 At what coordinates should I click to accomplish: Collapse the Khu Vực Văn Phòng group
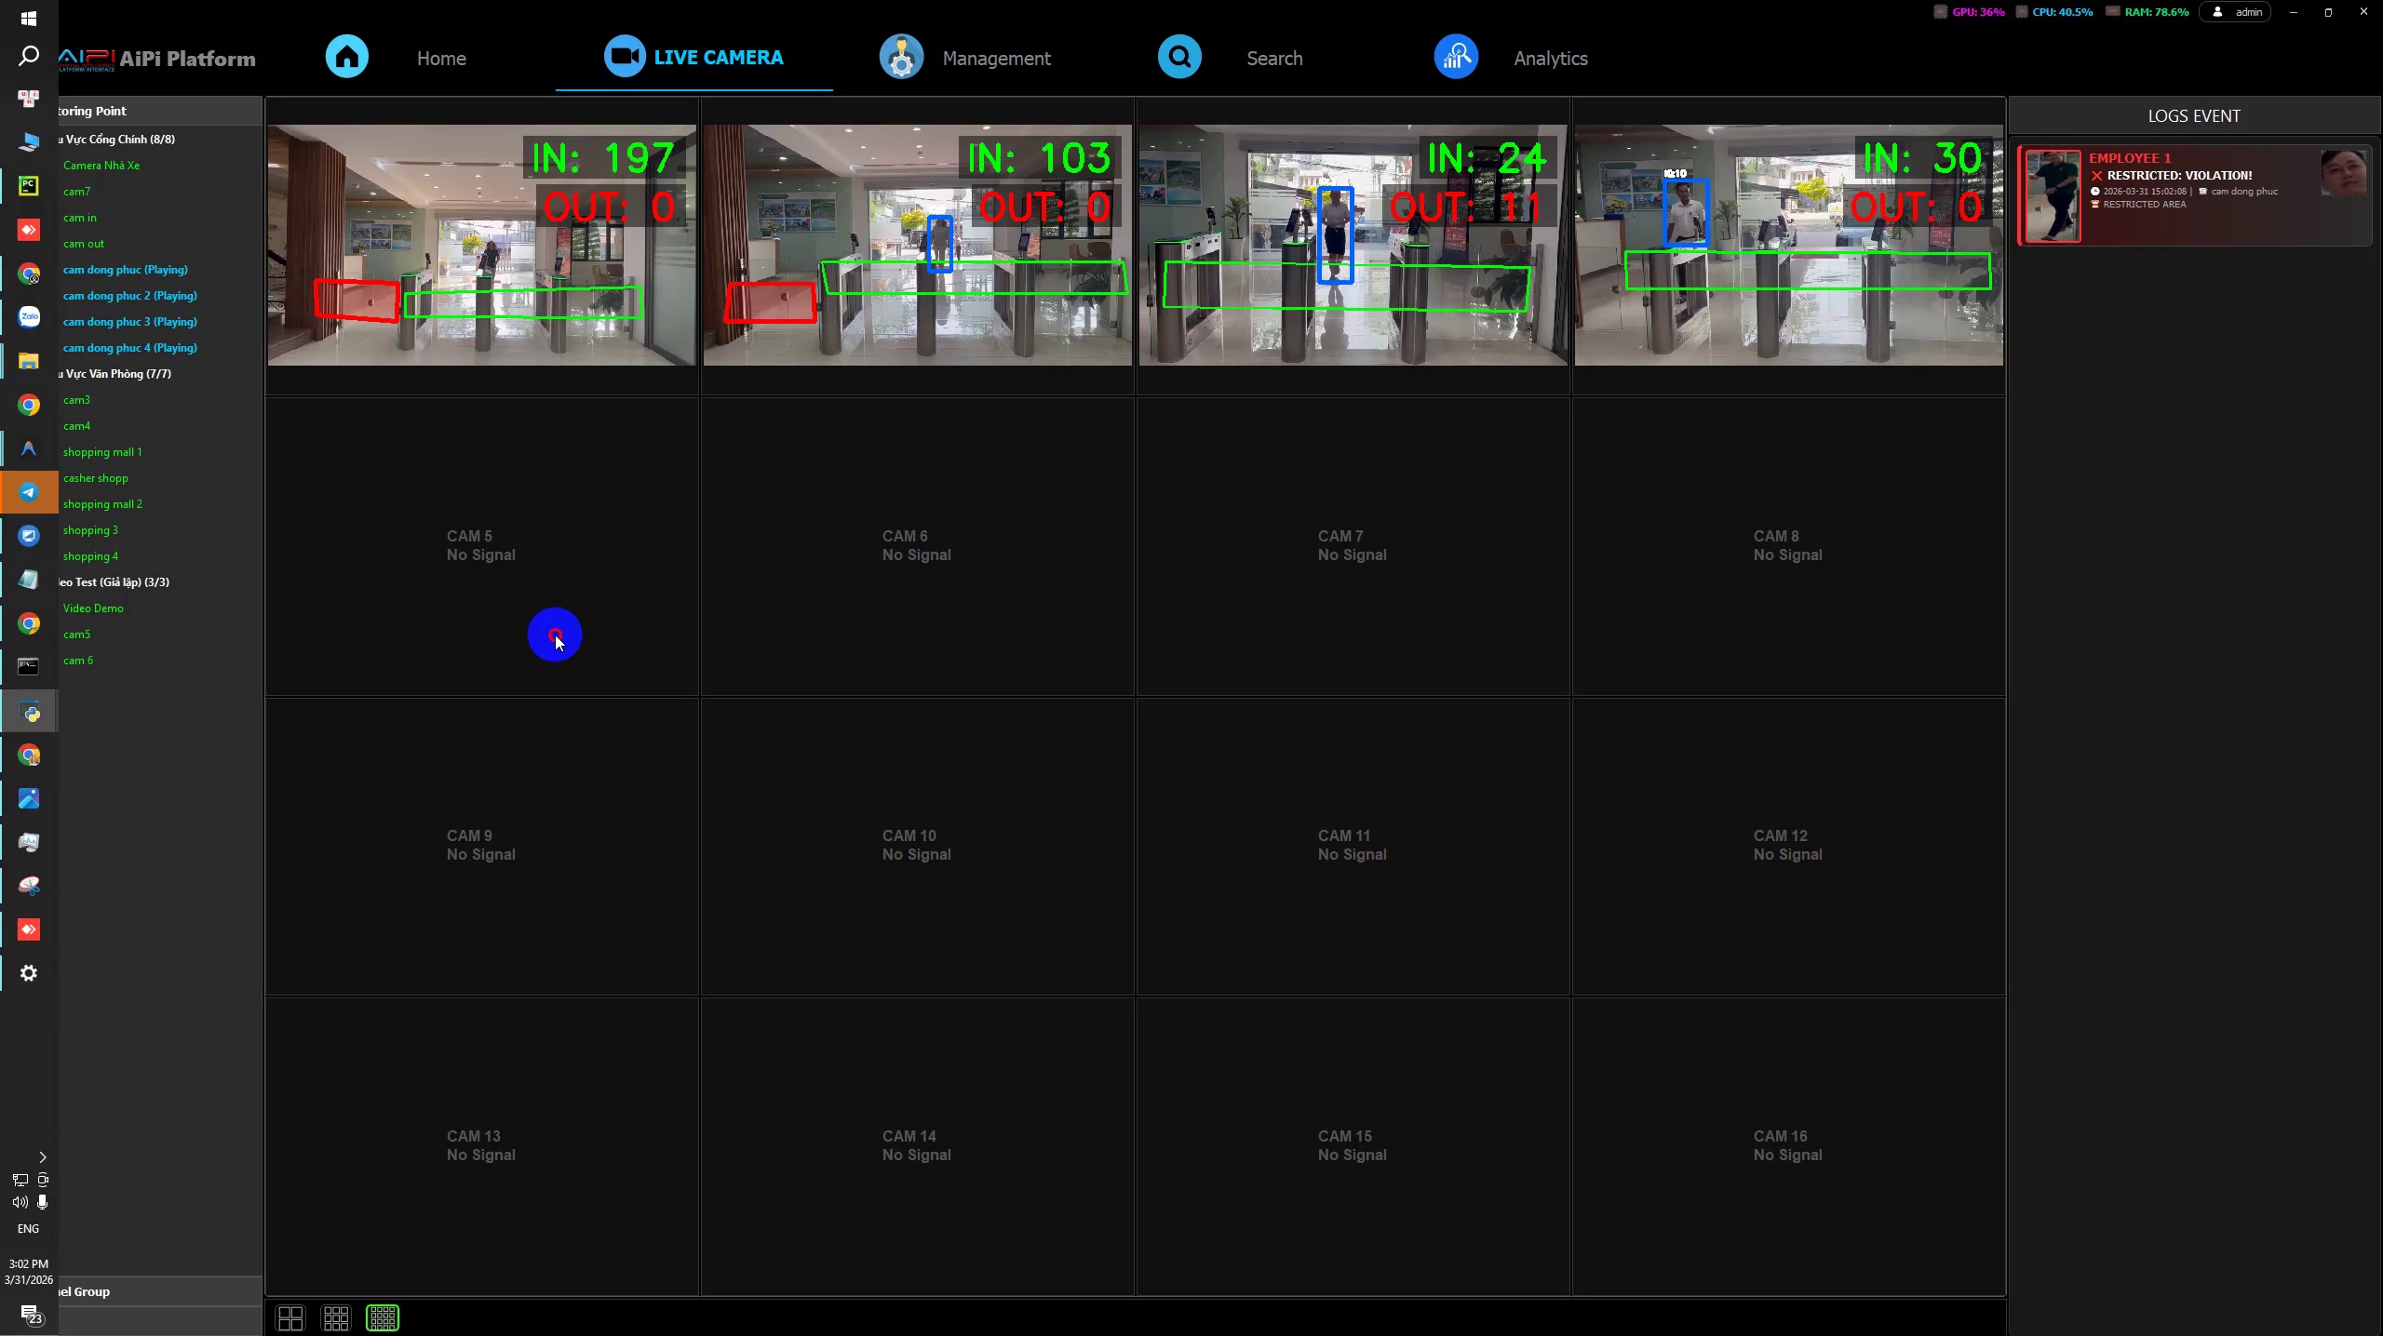114,374
